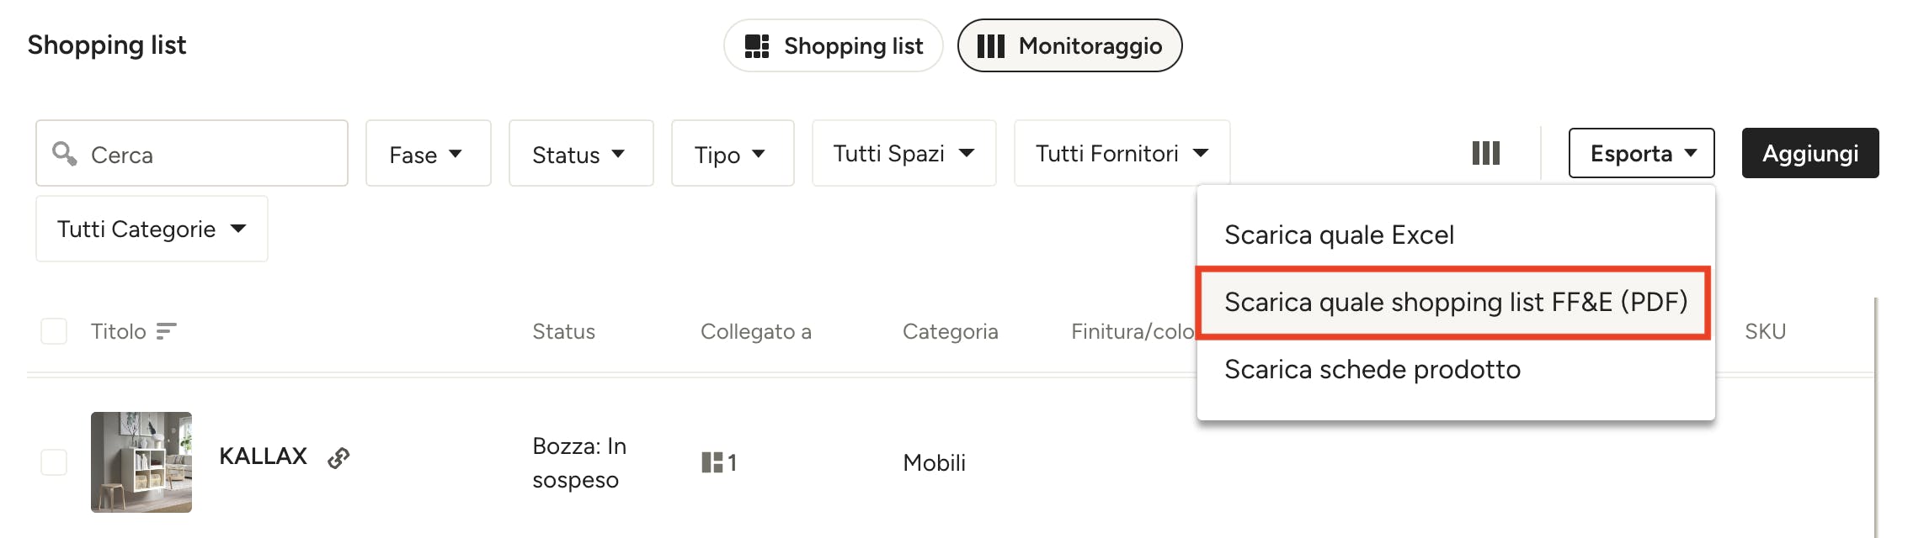Click the linked spaces icon showing 1
The width and height of the screenshot is (1908, 538).
719,462
